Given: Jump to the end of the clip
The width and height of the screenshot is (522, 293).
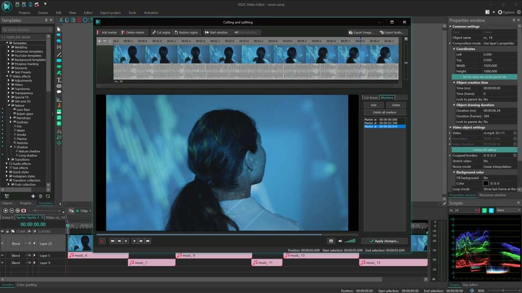Looking at the screenshot, I should 148,241.
